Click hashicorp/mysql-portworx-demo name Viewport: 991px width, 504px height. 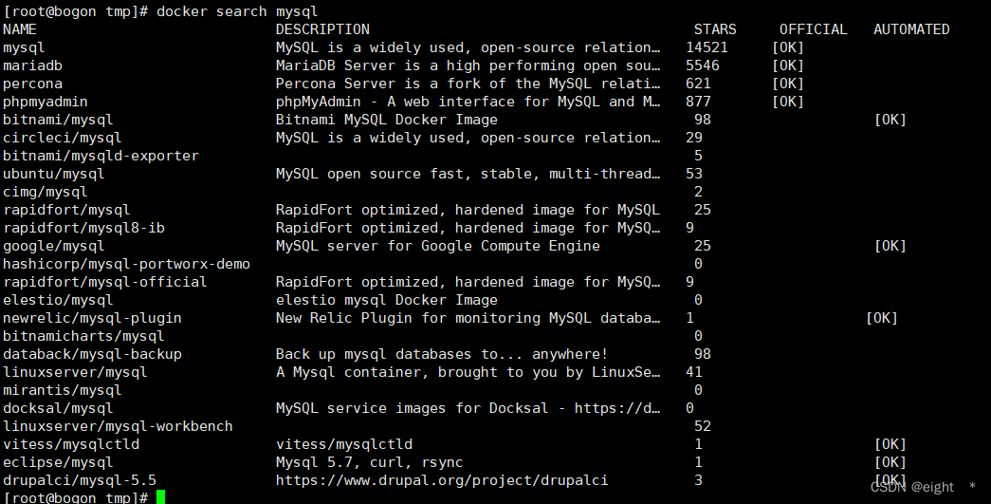(x=126, y=264)
